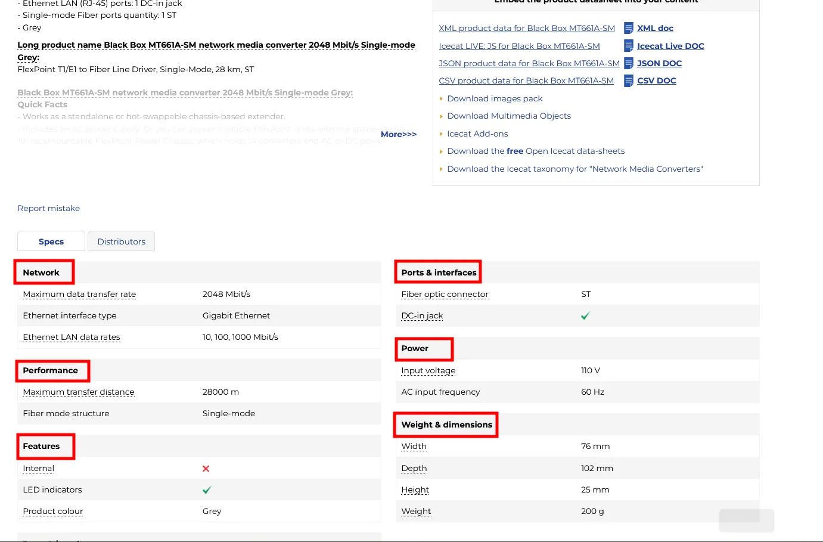
Task: Follow the JSON DOC link
Action: (660, 63)
